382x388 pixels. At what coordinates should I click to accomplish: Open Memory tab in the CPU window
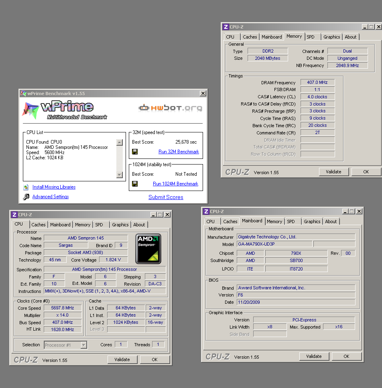coord(83,225)
